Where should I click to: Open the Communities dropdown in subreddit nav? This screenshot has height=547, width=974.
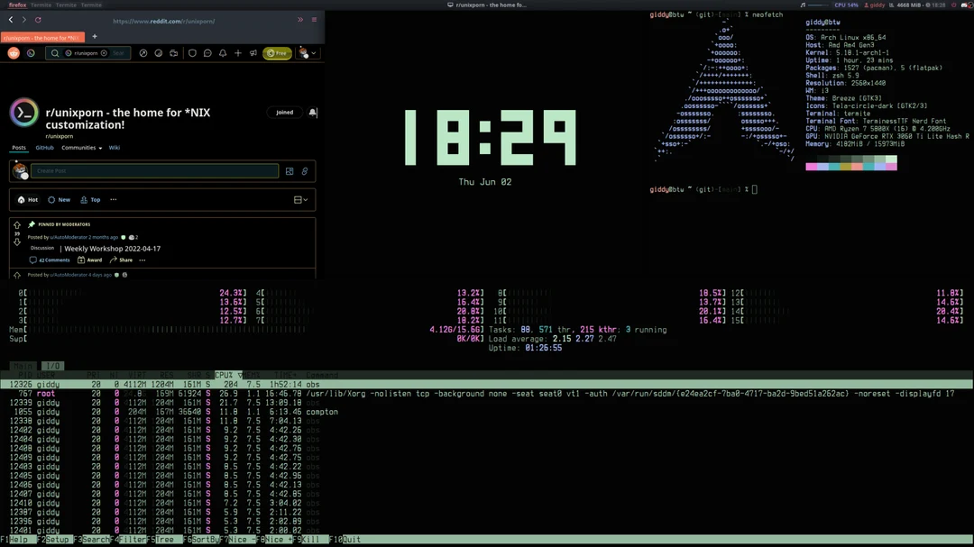point(78,147)
